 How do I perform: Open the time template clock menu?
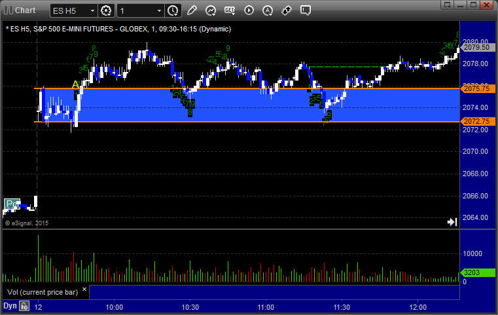173,10
